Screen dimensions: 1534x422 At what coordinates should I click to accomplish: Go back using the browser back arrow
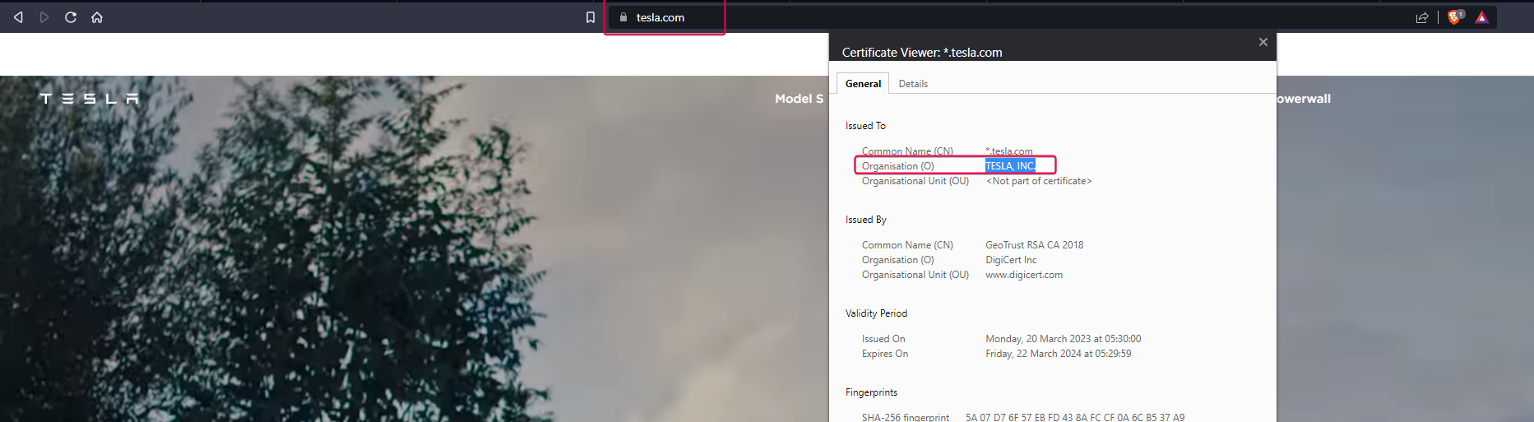(18, 17)
